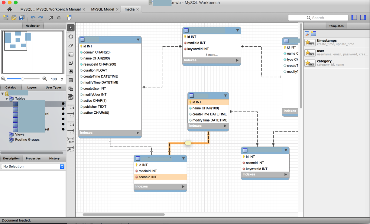Zoom in with the plus magnifier
This screenshot has width=370, height=224.
45,79
